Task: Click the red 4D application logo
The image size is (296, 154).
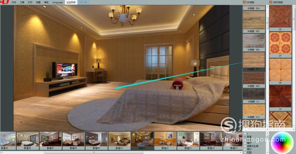Action: click(4, 2)
